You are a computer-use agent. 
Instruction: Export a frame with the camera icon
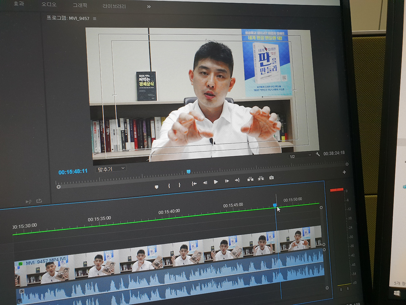pyautogui.click(x=272, y=178)
